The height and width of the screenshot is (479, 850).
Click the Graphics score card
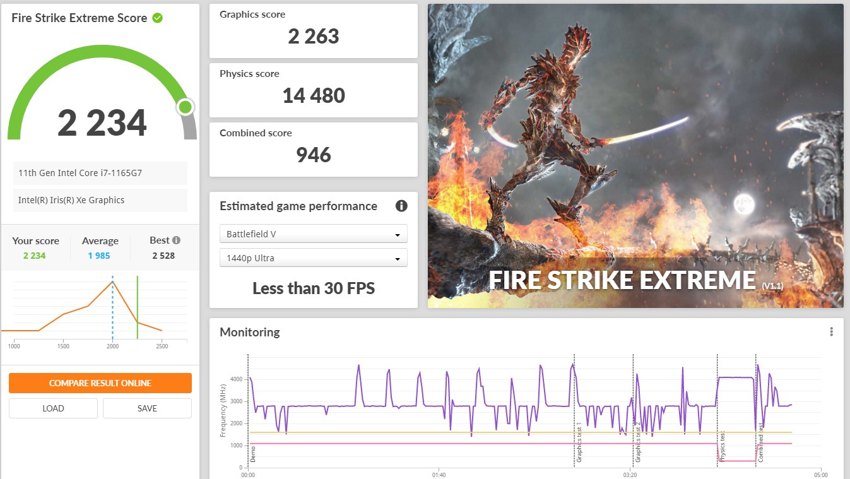tap(313, 31)
